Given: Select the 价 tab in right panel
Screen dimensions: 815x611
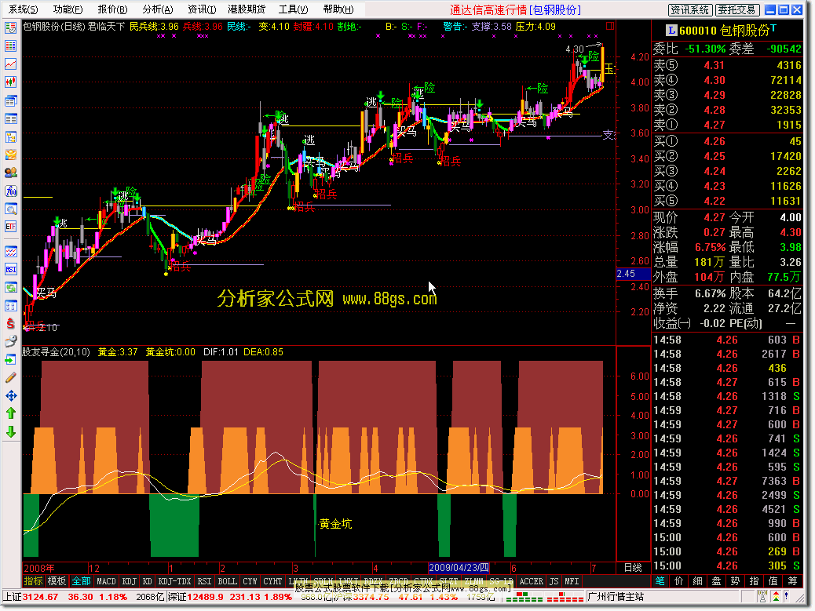Looking at the screenshot, I should (679, 581).
